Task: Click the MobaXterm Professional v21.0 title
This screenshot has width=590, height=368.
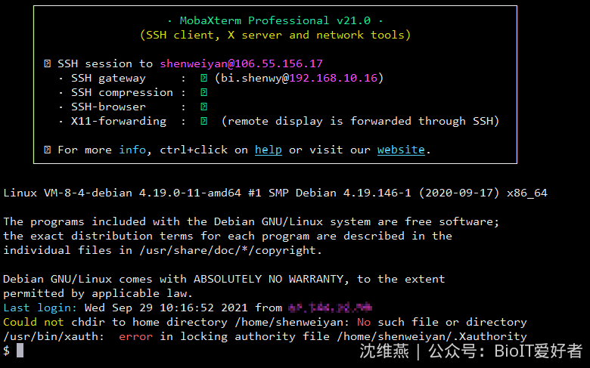Action: 275,20
